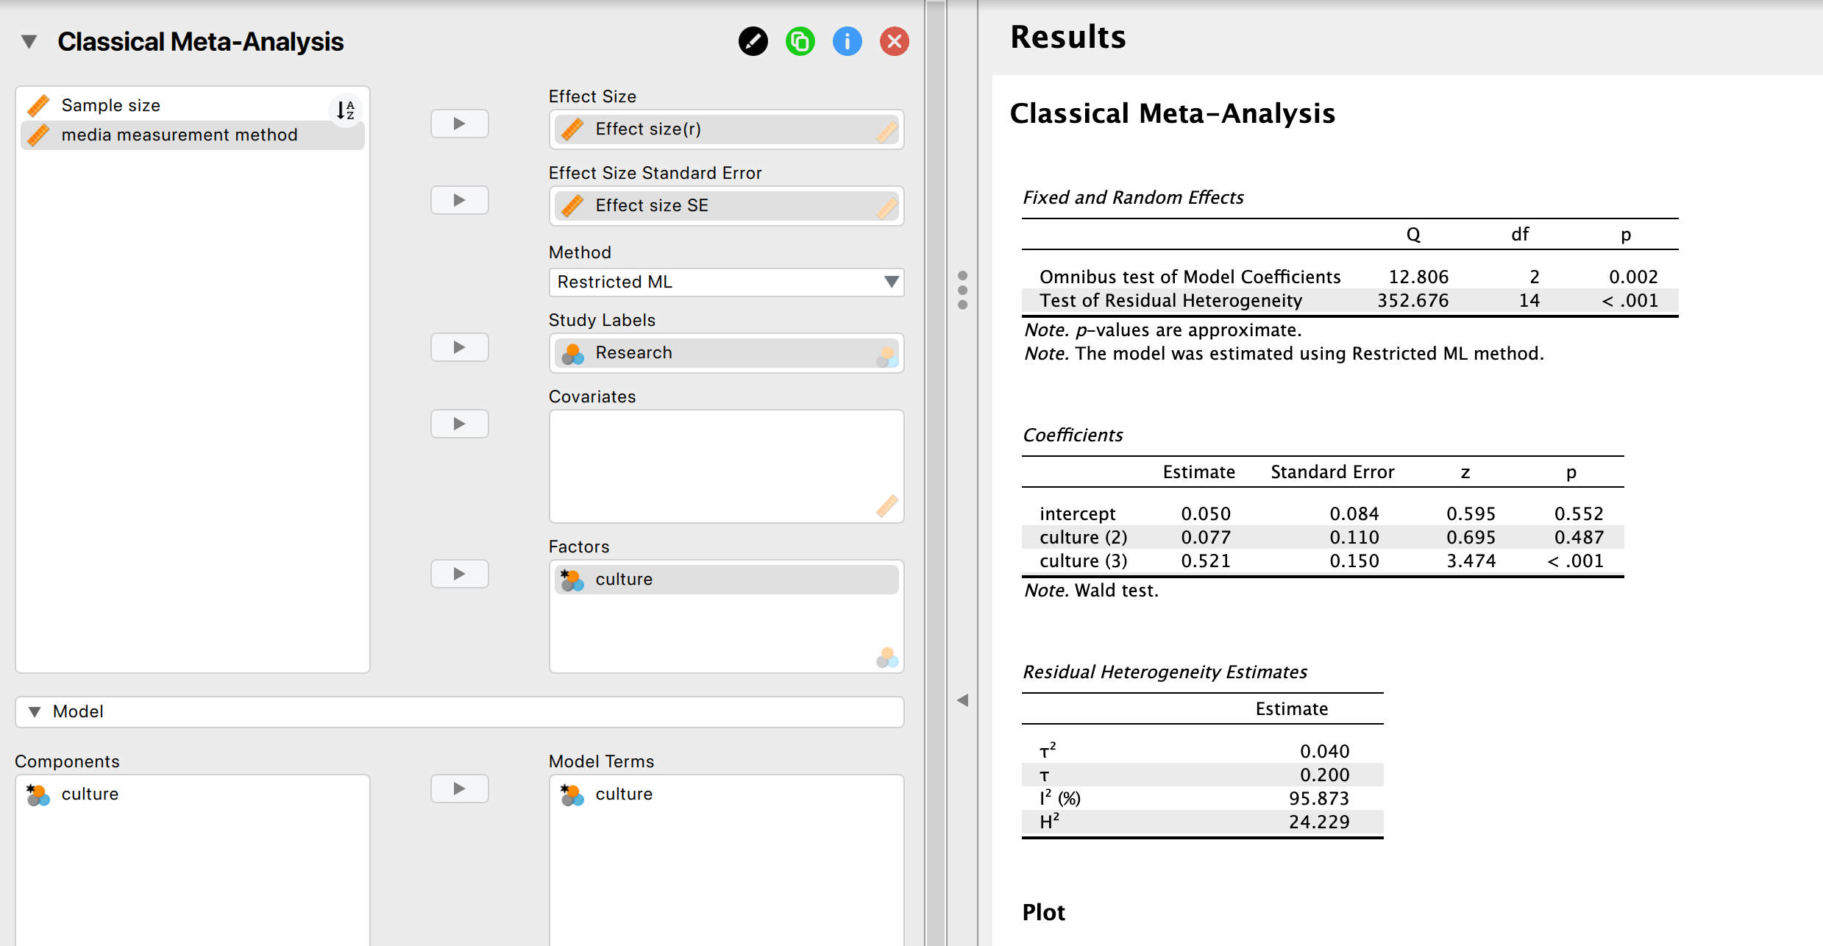The width and height of the screenshot is (1823, 946).
Task: Click the H² value 24.229
Action: pos(1319,822)
